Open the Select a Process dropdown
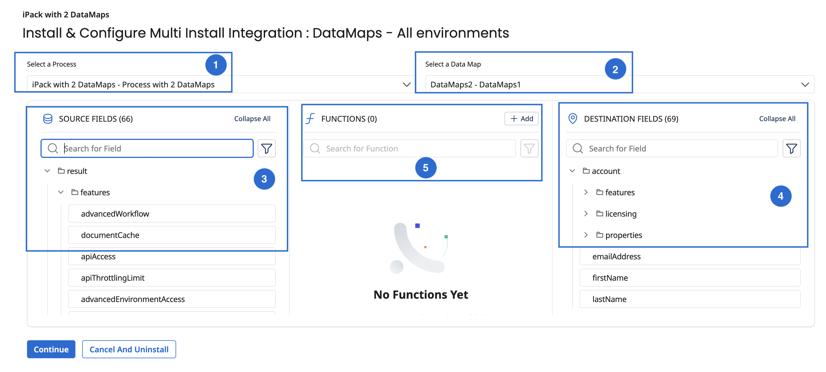The height and width of the screenshot is (372, 826). pos(406,85)
